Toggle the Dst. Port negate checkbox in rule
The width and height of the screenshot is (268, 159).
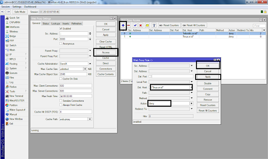tap(150, 77)
